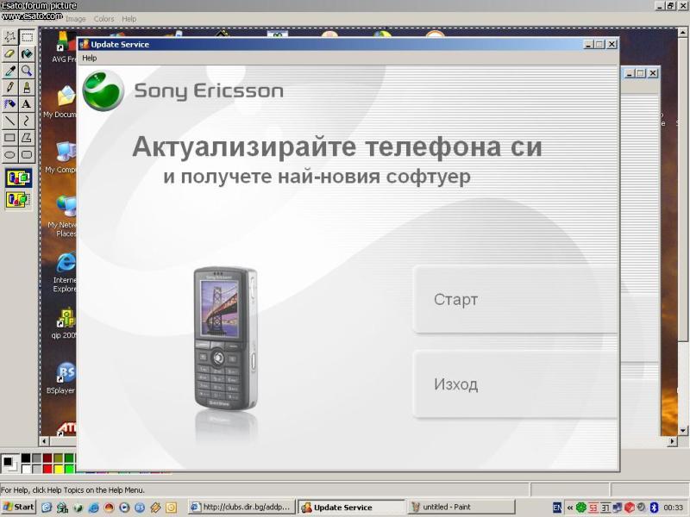Click Paint's horizontal scrollbar right arrow
The image size is (690, 517).
coord(673,441)
